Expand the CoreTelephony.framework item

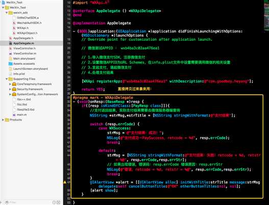click(10, 84)
